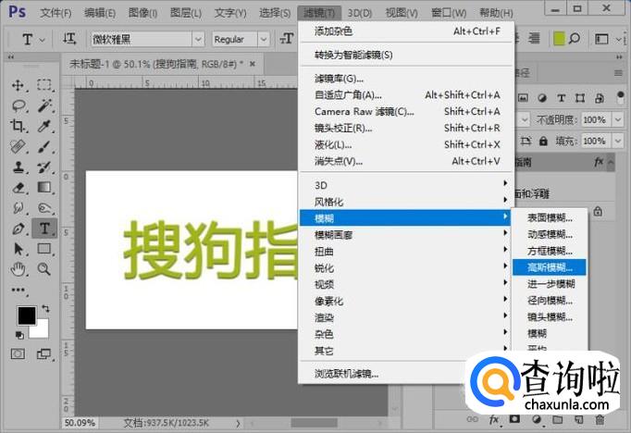
Task: Expand the 风格化 submenu
Action: point(406,202)
